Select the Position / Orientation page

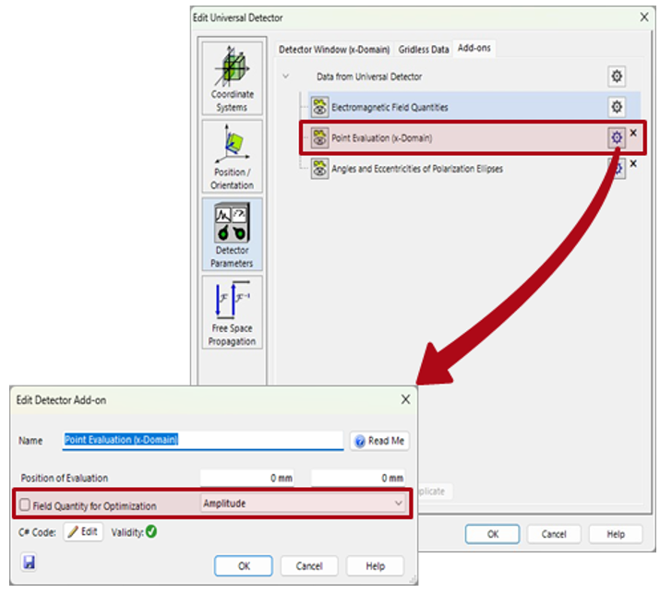[232, 155]
